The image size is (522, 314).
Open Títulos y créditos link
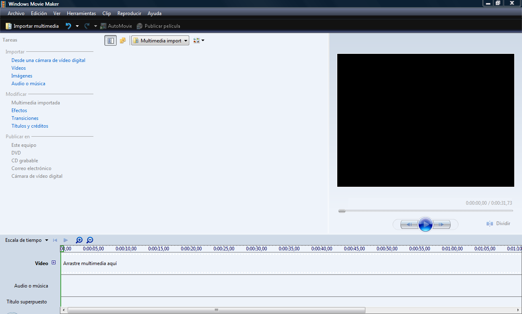coord(30,126)
